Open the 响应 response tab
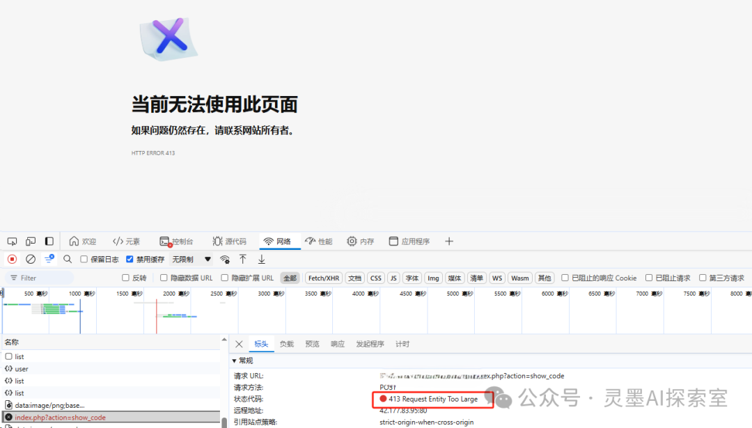Screen dimensions: 752x428 338,344
